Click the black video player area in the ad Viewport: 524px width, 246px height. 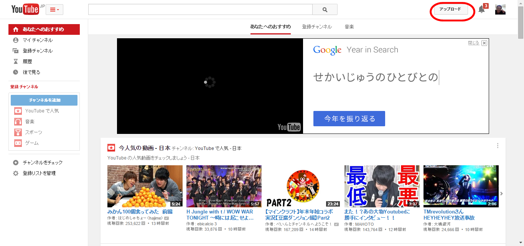coord(210,86)
